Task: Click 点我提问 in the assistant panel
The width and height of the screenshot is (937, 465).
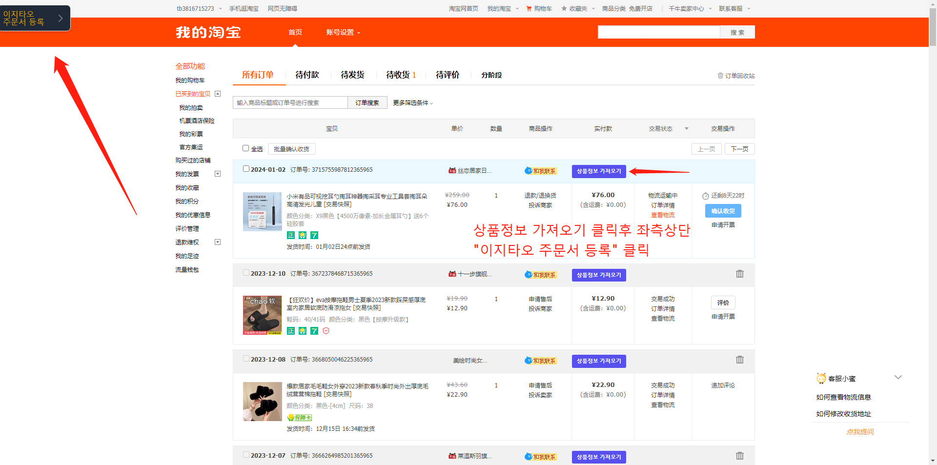Action: 860,432
